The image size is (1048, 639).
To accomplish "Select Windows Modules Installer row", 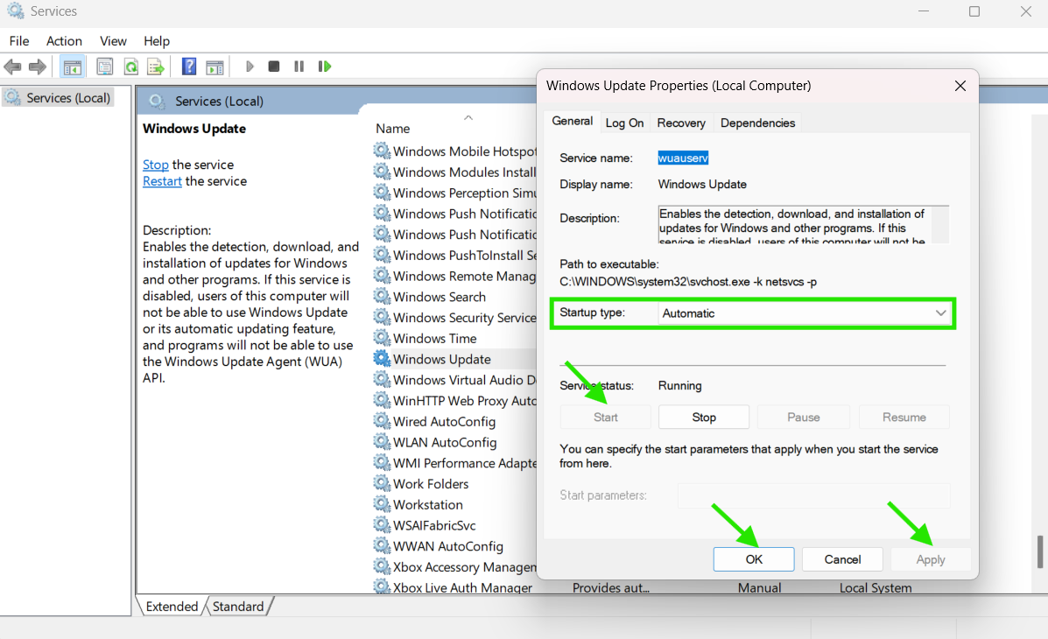I will coord(454,172).
